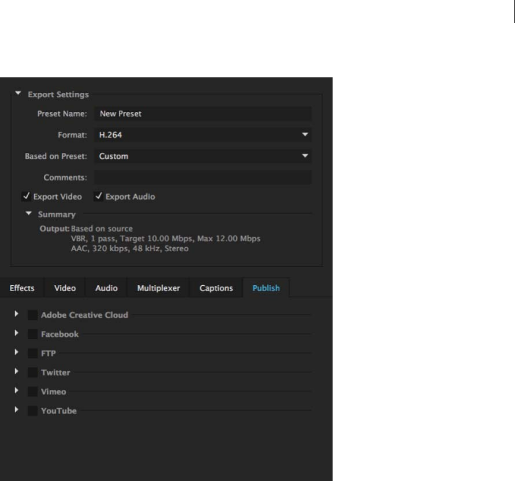Click the 'Based on source' output text
The width and height of the screenshot is (515, 481).
point(102,229)
